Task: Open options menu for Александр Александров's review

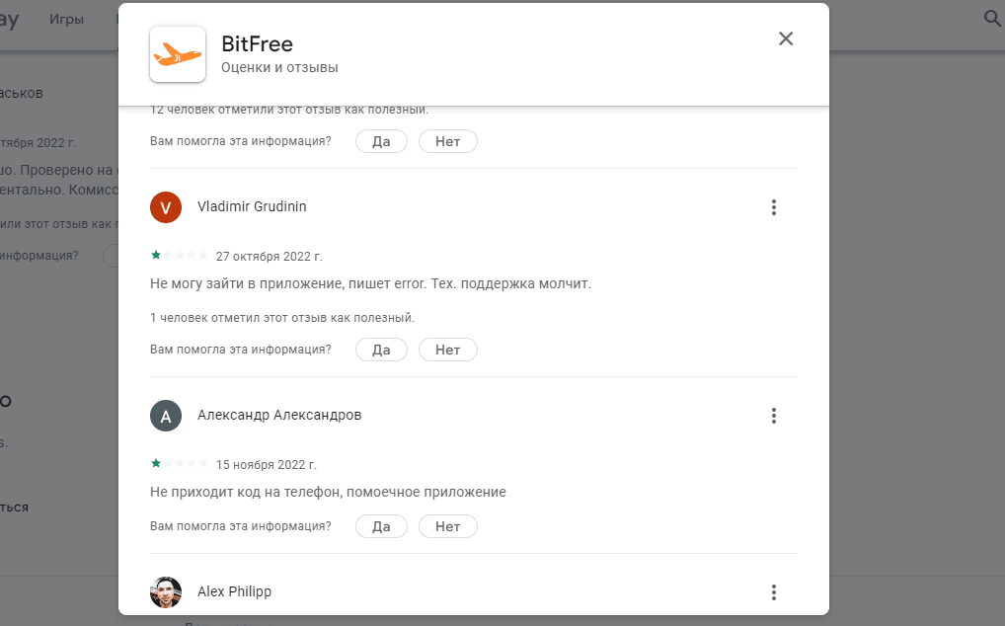Action: [x=774, y=416]
